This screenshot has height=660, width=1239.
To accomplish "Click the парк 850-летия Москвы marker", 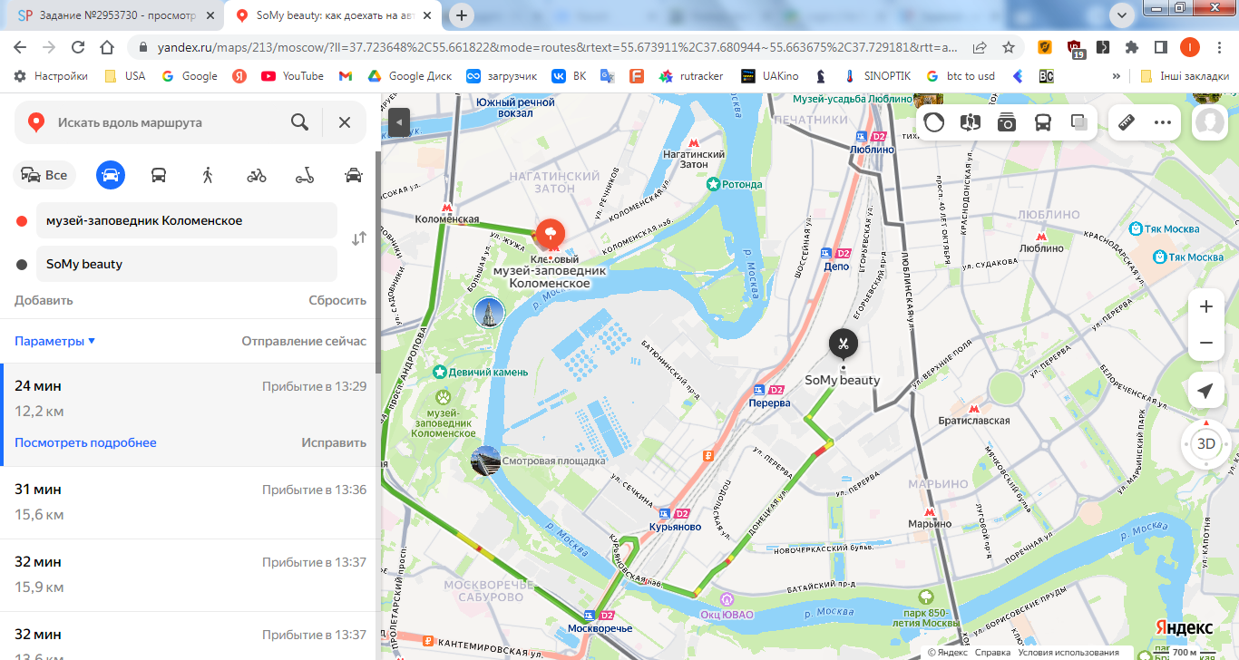I will point(926,597).
